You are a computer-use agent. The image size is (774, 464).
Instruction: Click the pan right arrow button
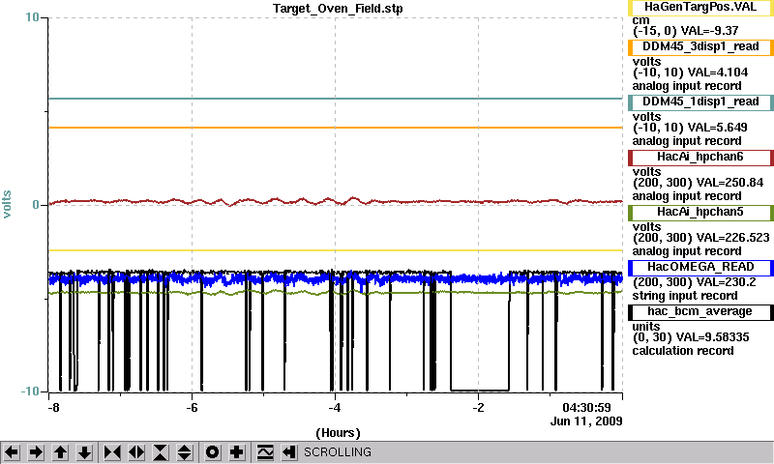[36, 451]
